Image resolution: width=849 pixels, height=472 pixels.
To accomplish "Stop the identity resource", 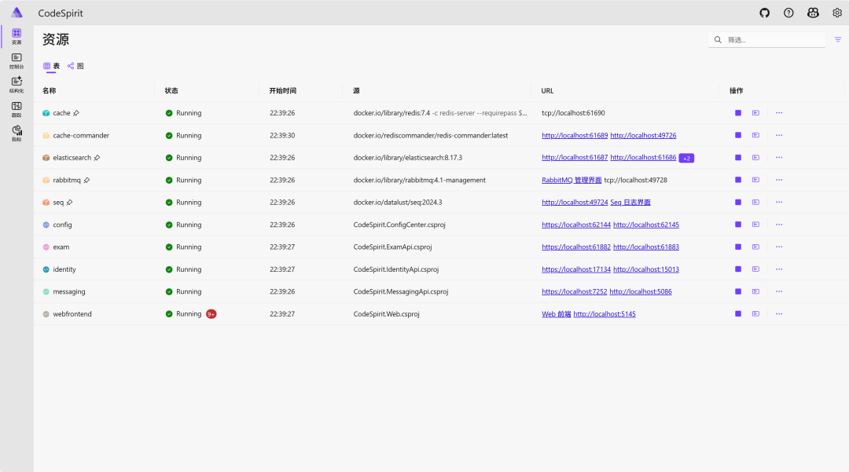I will coord(738,269).
